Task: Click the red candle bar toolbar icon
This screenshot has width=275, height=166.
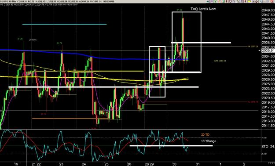Action: 227,1
